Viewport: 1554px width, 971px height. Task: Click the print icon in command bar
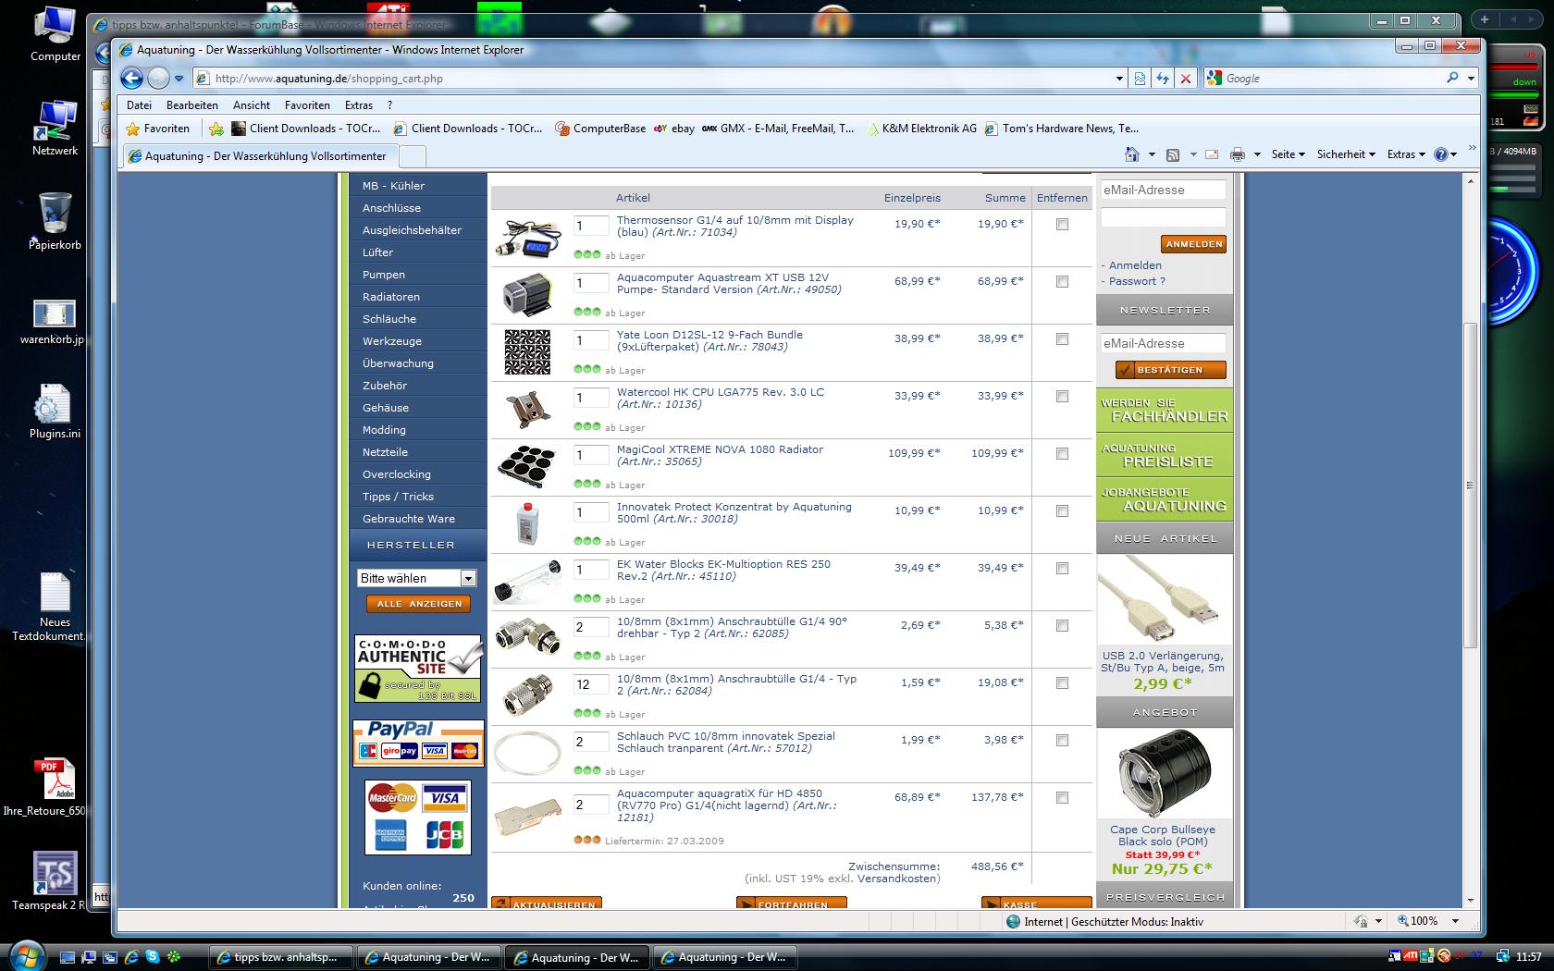click(1238, 154)
